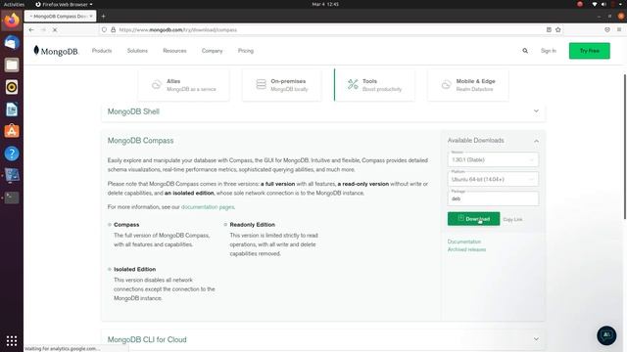Open Resources navigation menu
Image resolution: width=627 pixels, height=352 pixels.
tap(174, 51)
